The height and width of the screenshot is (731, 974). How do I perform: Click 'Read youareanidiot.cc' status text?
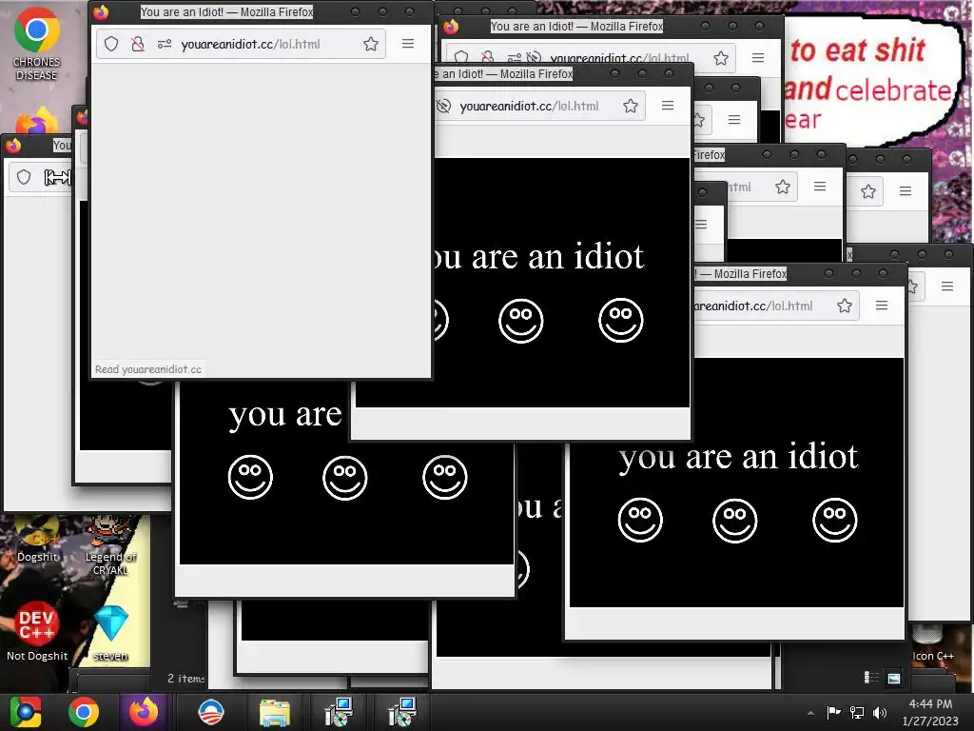pos(147,369)
